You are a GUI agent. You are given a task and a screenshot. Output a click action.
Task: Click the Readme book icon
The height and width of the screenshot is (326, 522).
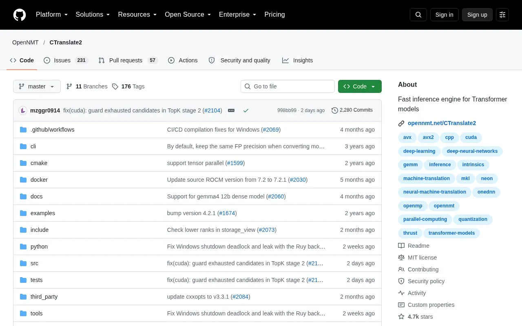tap(401, 246)
